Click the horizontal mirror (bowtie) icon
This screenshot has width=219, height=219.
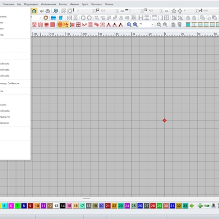pos(69,17)
